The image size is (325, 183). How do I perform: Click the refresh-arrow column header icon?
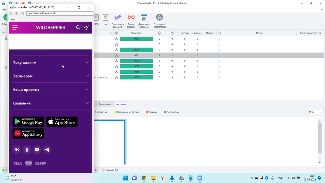[x=172, y=33]
